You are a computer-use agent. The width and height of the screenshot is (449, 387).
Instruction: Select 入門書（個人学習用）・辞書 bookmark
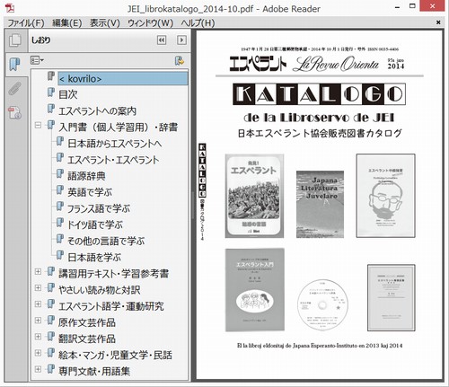tap(118, 128)
